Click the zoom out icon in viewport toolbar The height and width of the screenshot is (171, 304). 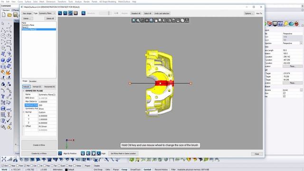pyautogui.click(x=138, y=20)
